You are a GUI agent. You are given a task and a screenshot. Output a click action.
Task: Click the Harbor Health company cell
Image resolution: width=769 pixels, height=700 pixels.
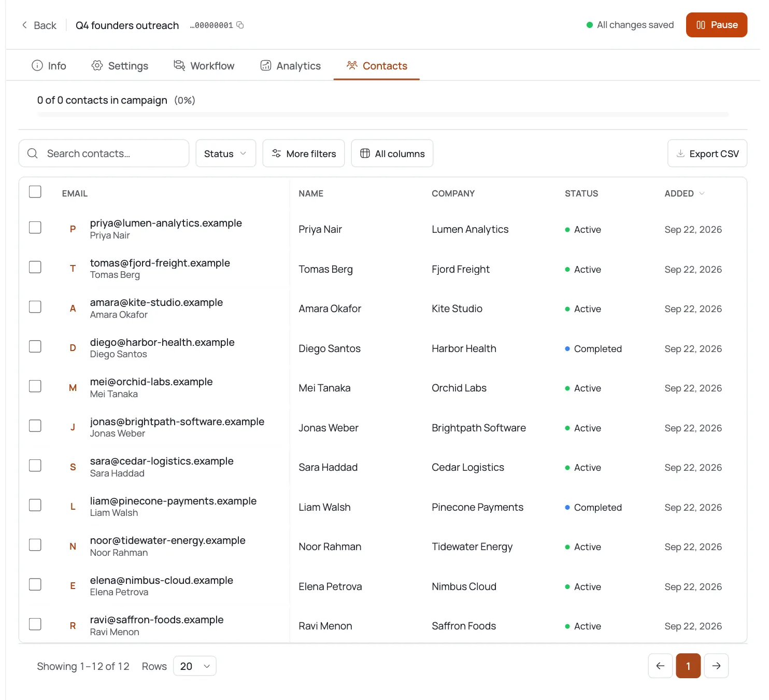pos(464,348)
